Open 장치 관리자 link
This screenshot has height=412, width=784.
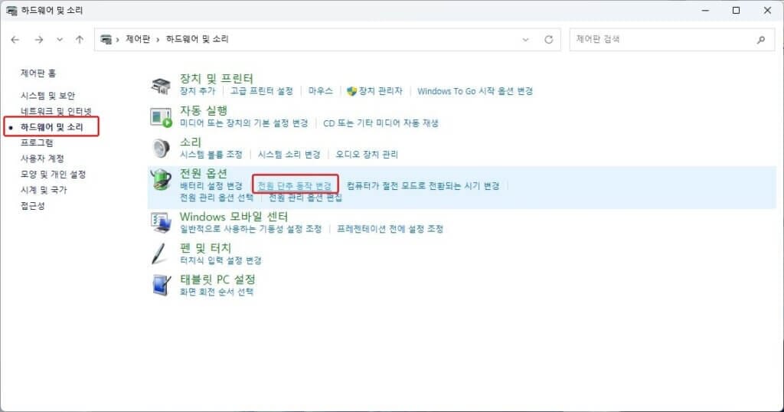click(x=380, y=91)
